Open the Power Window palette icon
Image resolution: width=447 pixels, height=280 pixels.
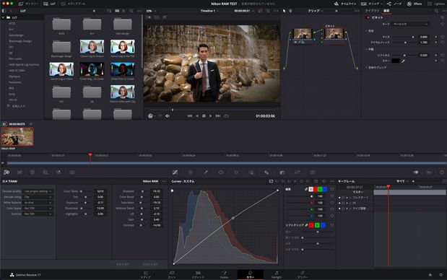coord(221,172)
